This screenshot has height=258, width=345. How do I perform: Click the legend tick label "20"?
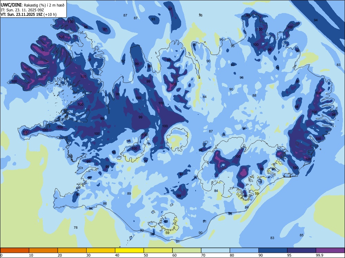(x=60, y=255)
